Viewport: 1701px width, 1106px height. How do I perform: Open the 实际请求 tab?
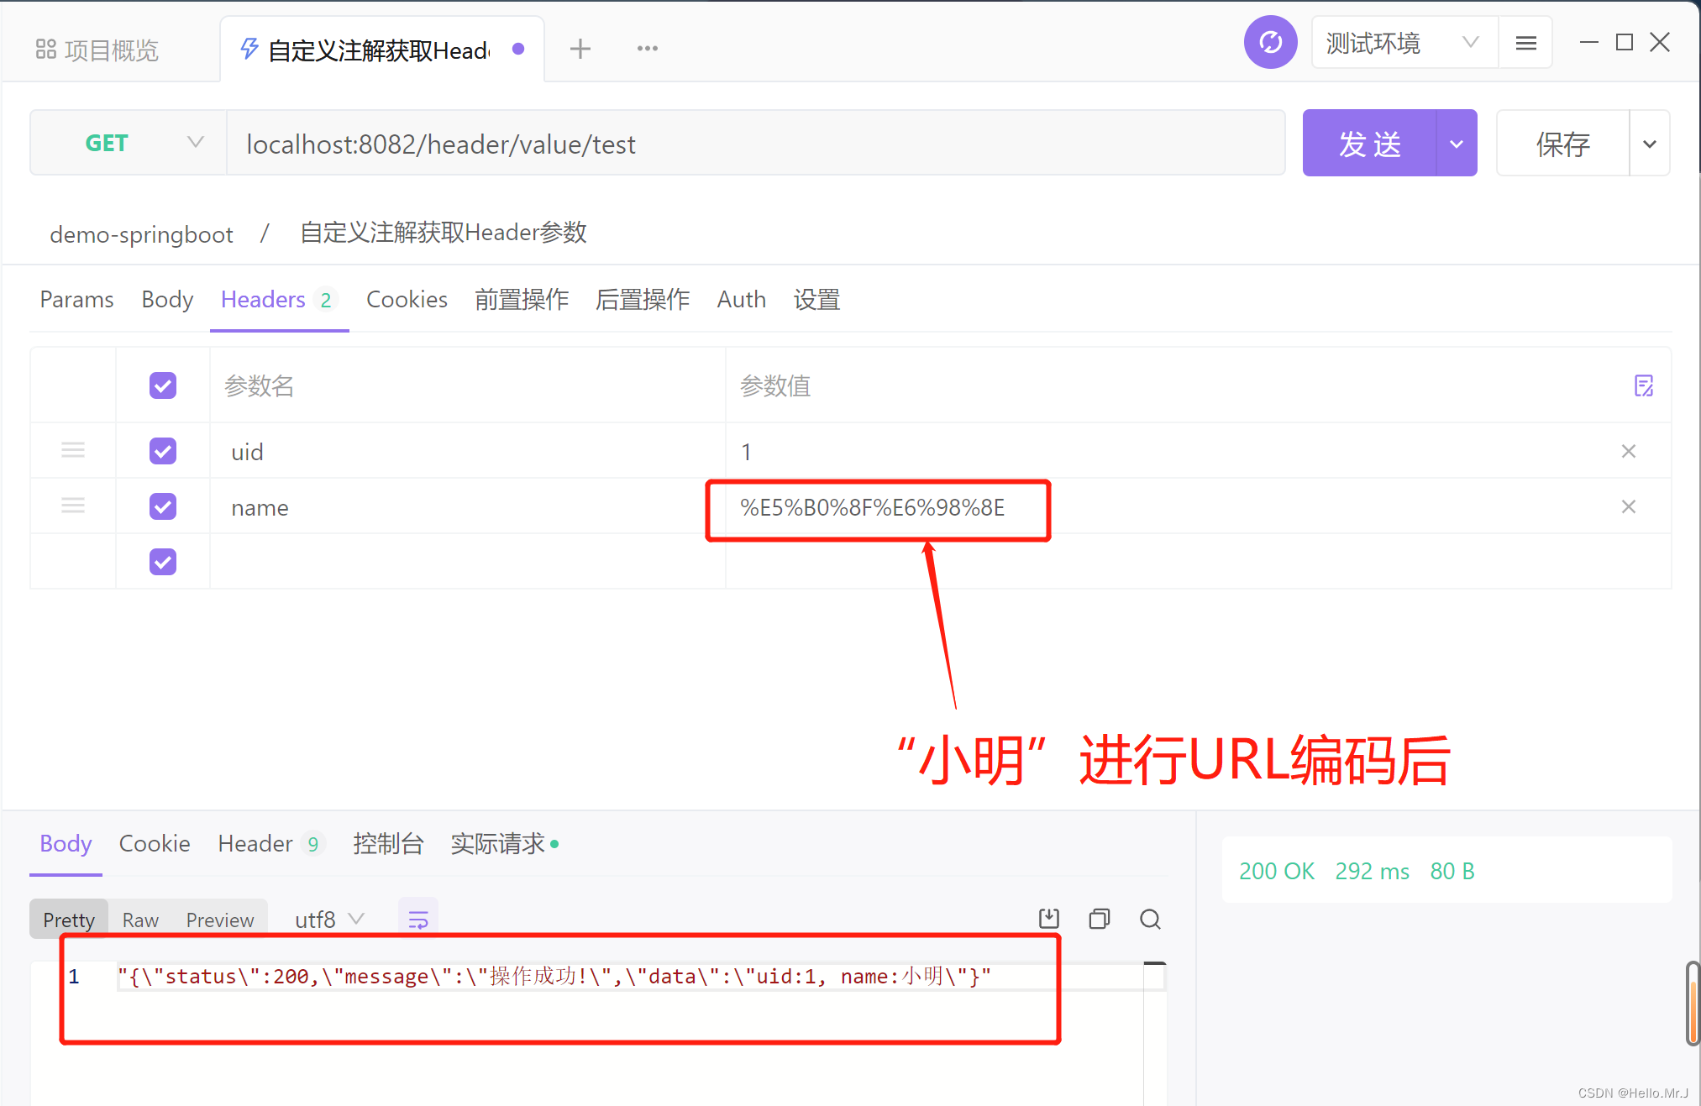point(504,843)
